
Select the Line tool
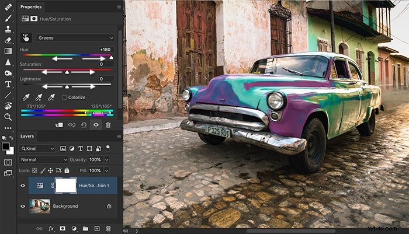coord(8,95)
